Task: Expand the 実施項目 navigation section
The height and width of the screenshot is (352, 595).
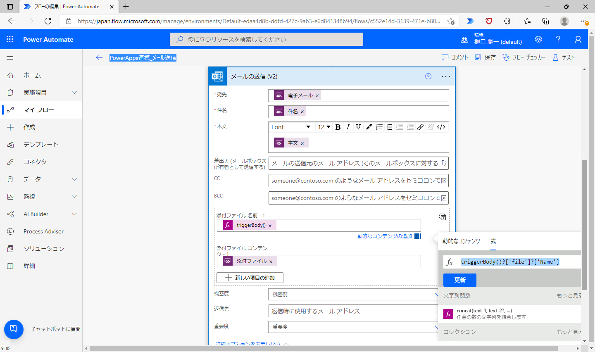Action: click(74, 93)
